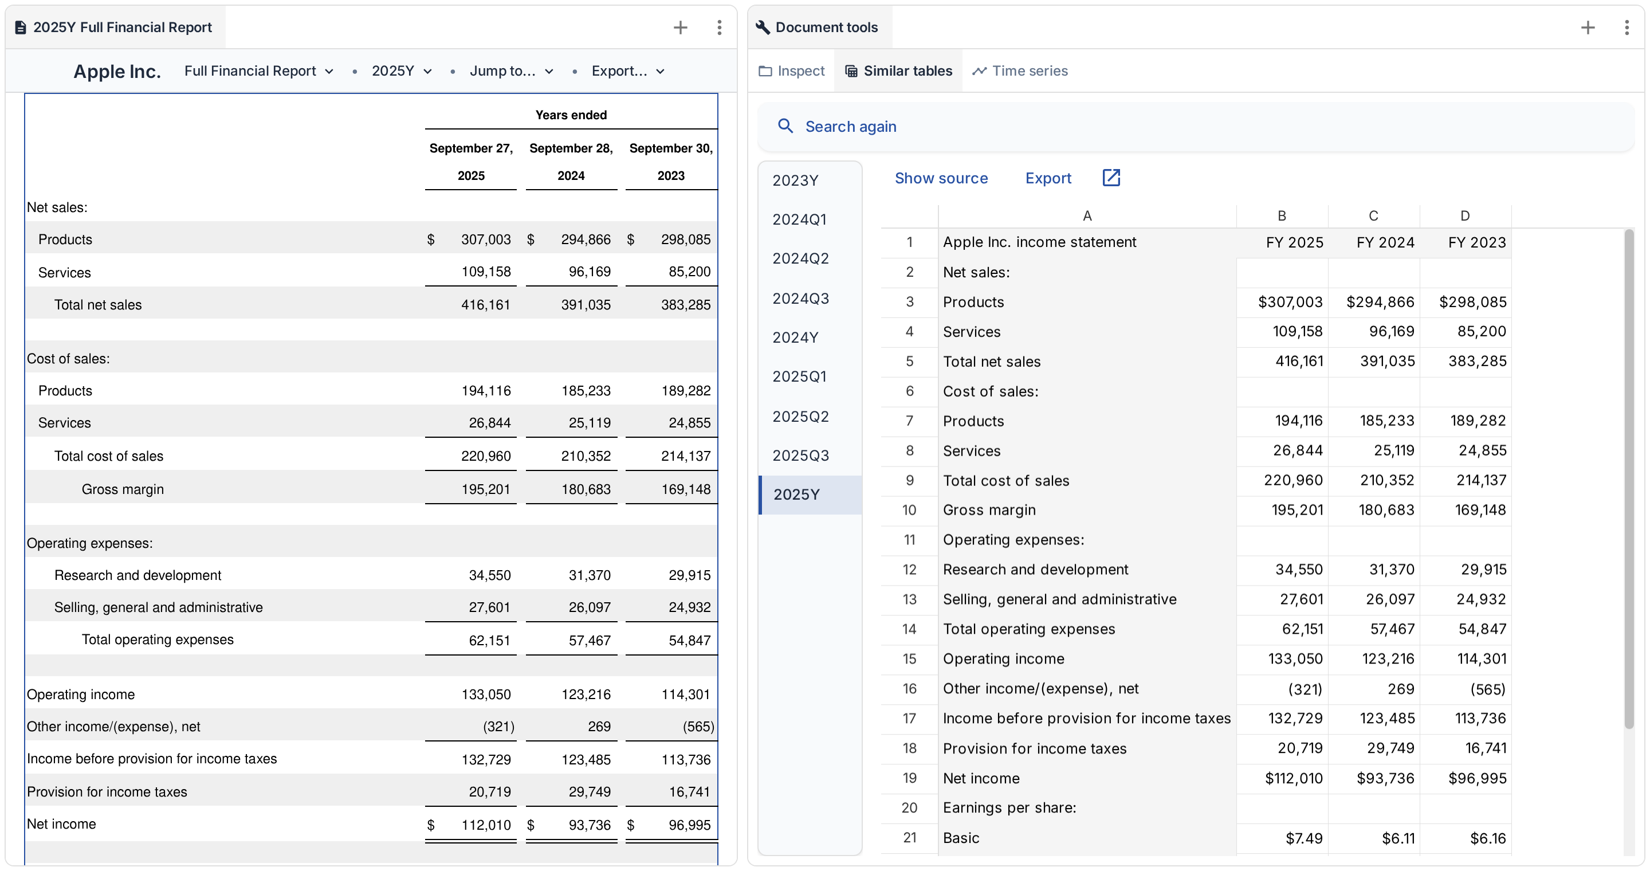Screen dimensions: 1650x871
Task: Click the Show source link
Action: [x=941, y=178]
